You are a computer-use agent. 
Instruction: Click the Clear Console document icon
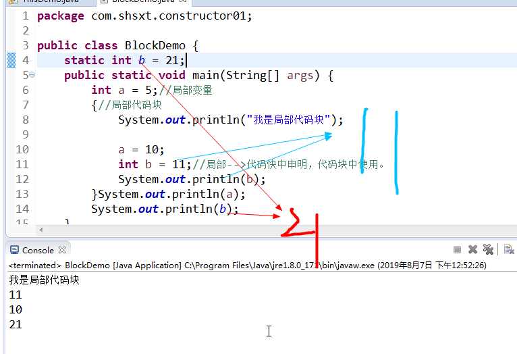point(509,249)
